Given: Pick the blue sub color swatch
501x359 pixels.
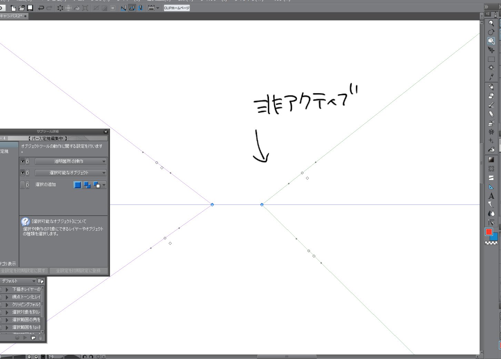Looking at the screenshot, I should (495, 237).
